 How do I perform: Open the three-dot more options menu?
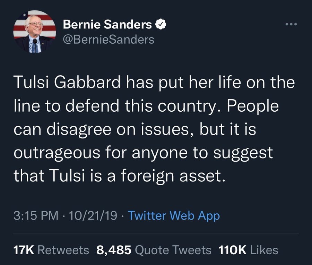tap(291, 25)
